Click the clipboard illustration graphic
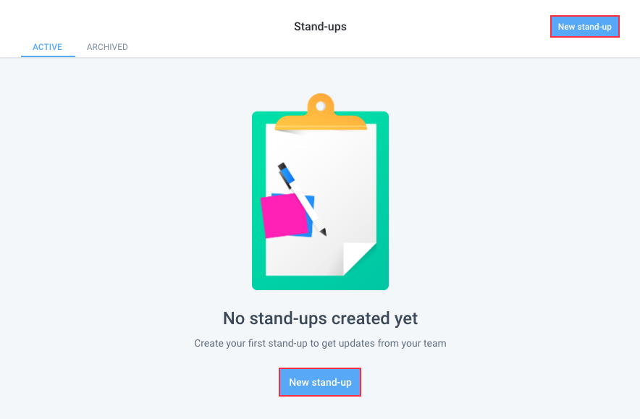 [320, 200]
